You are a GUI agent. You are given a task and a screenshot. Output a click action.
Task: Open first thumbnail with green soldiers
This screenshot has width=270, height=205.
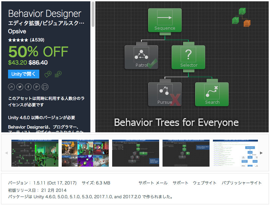35,153
